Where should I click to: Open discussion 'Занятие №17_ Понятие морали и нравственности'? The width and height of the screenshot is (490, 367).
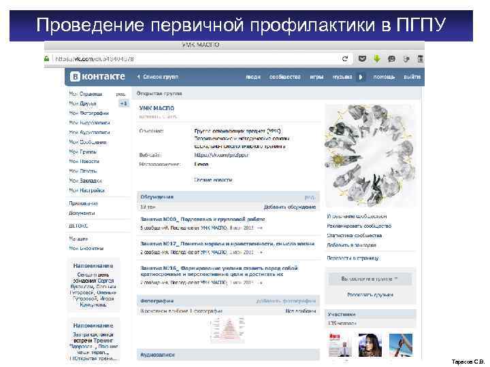tap(227, 244)
